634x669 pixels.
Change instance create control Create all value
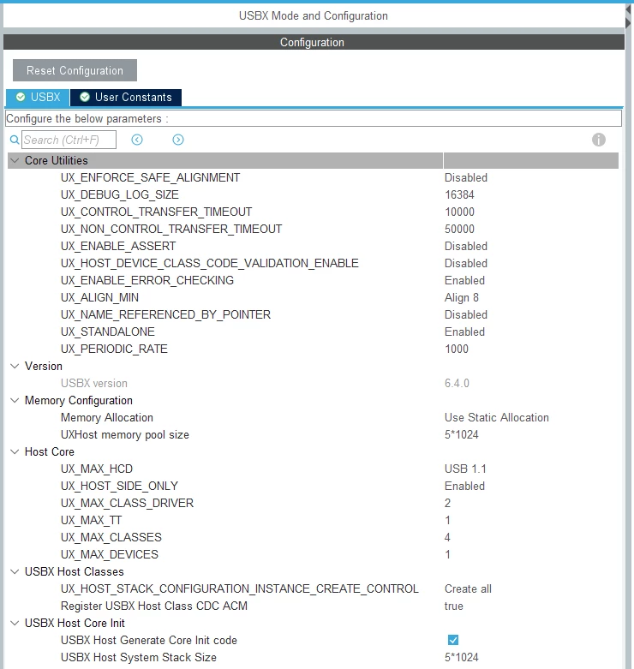(x=468, y=588)
